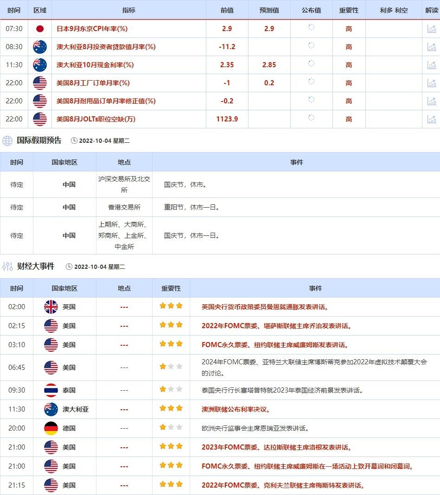Open 美国8月工厂订单月率 indicator link

[93, 83]
